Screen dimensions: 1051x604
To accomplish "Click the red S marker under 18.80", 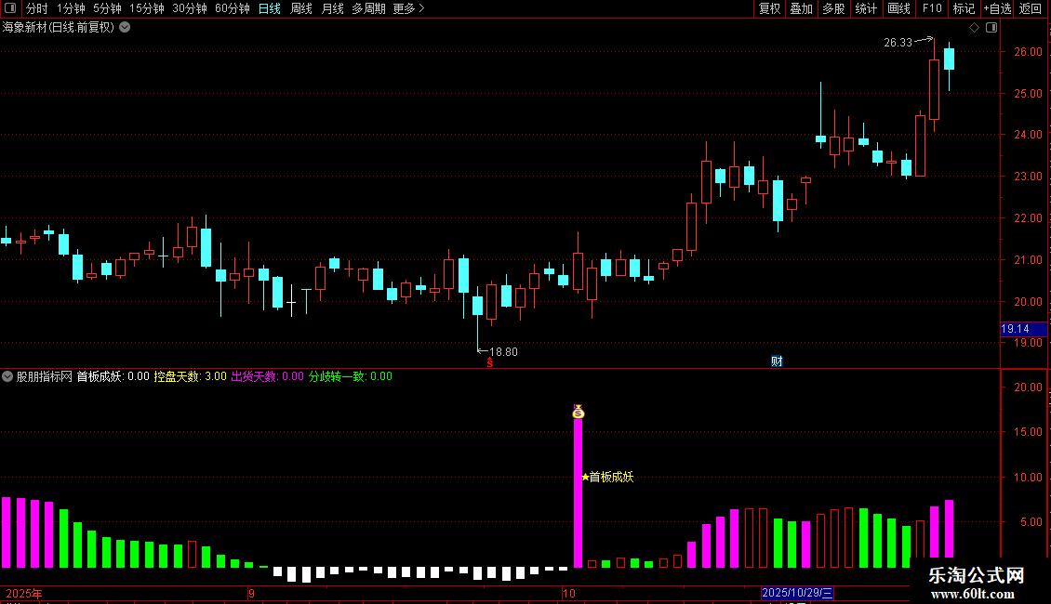I will (490, 362).
